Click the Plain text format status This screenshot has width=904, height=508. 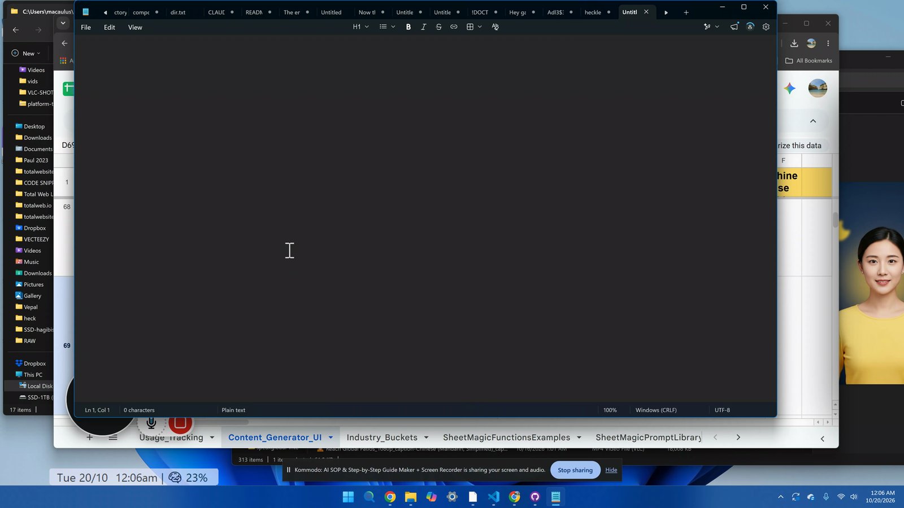(x=233, y=410)
